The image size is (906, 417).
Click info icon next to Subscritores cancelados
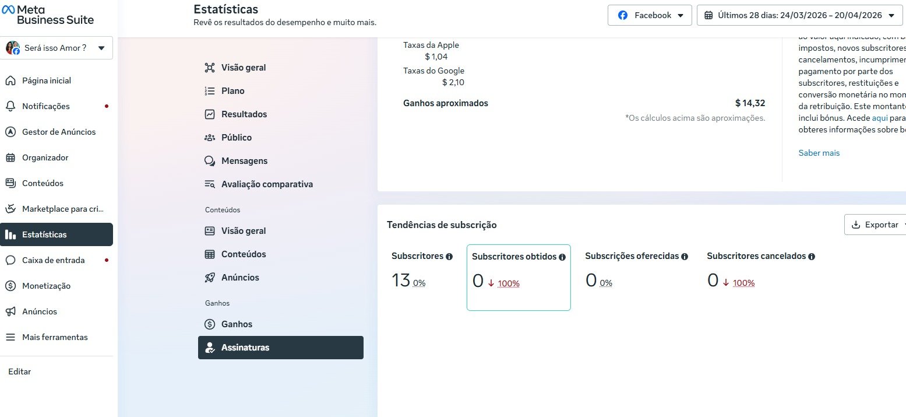[812, 257]
